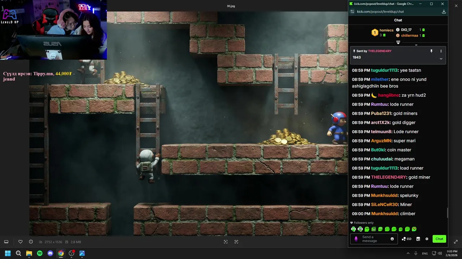Click THELEGEND4RY name in pinned message
462x259 pixels.
380,51
